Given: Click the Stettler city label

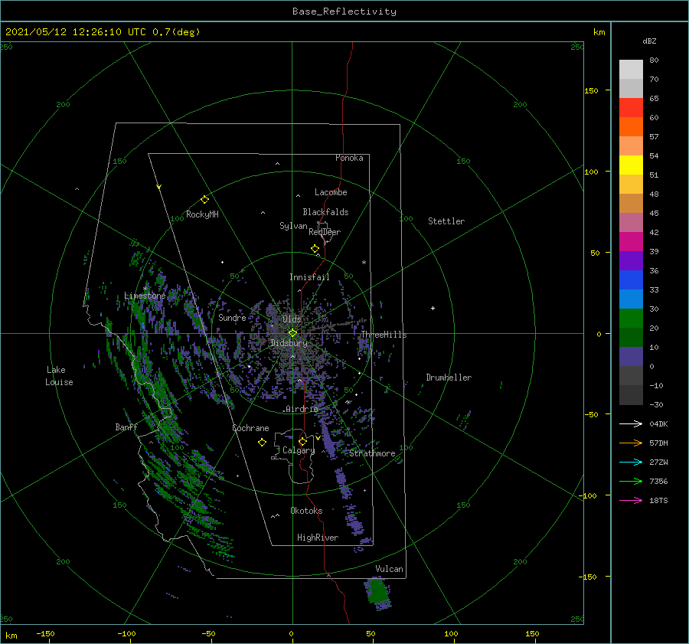Looking at the screenshot, I should pyautogui.click(x=446, y=221).
